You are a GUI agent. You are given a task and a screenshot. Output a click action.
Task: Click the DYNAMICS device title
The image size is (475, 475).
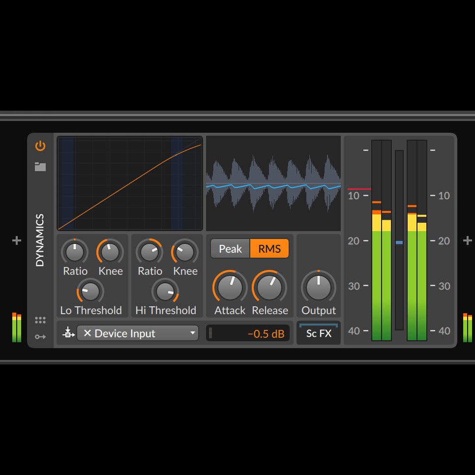click(40, 240)
